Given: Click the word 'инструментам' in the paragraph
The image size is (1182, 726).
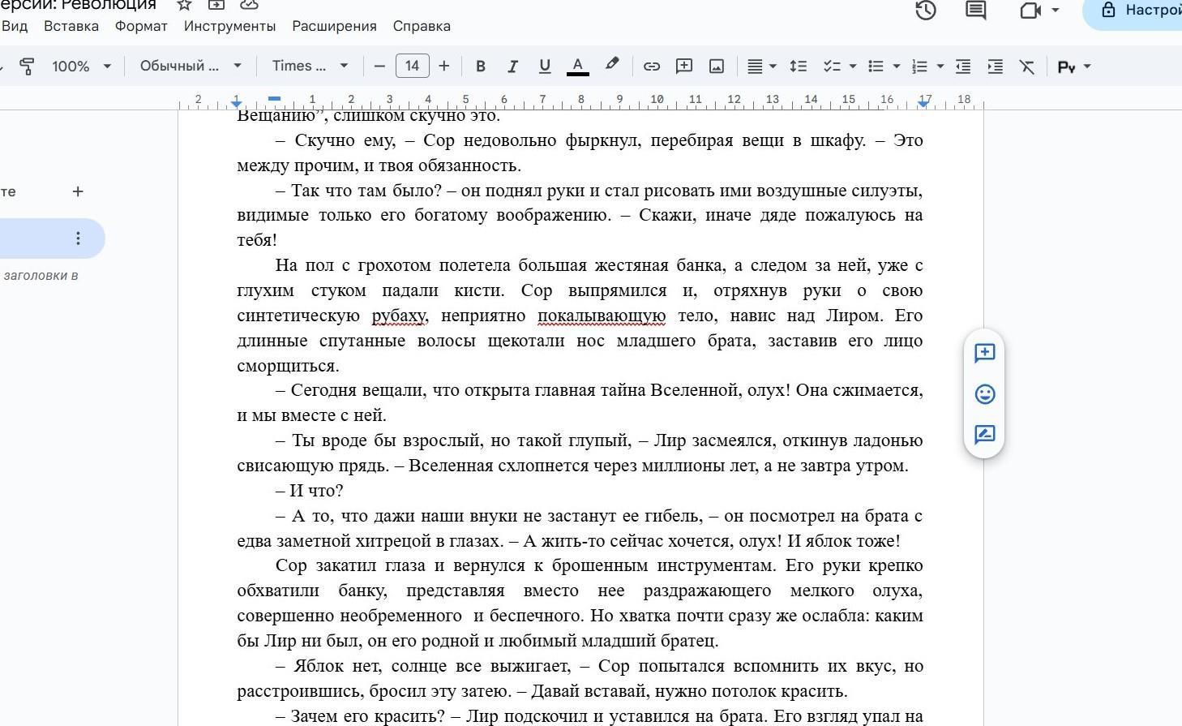Looking at the screenshot, I should point(716,565).
